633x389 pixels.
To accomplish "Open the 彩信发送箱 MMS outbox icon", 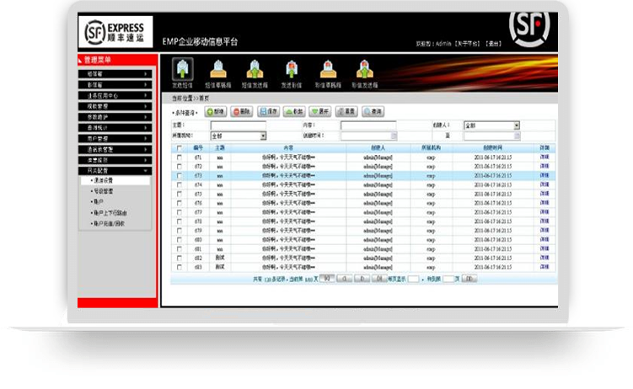I will pos(364,74).
